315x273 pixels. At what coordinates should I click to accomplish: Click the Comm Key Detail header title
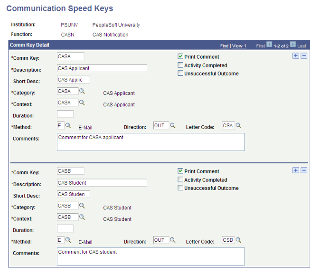point(29,45)
